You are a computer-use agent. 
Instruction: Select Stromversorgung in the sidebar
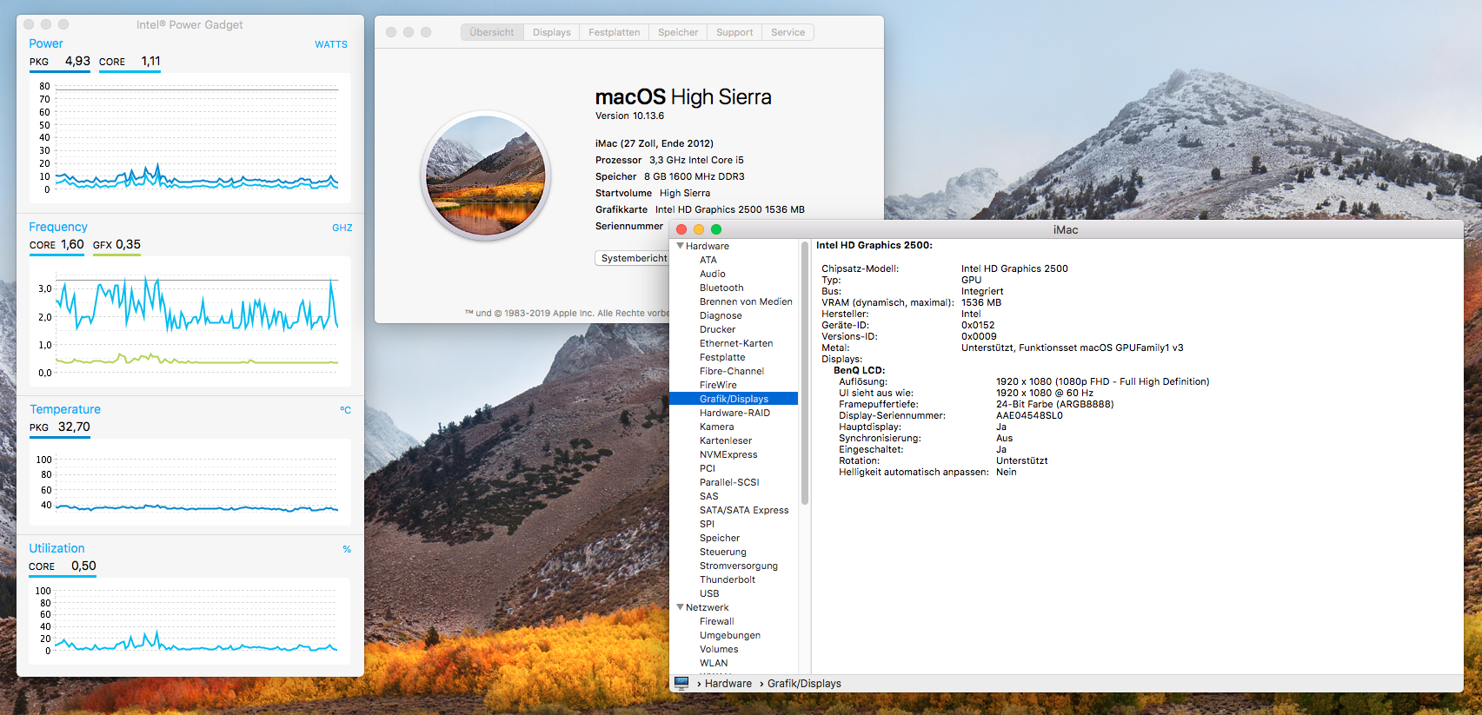(739, 566)
